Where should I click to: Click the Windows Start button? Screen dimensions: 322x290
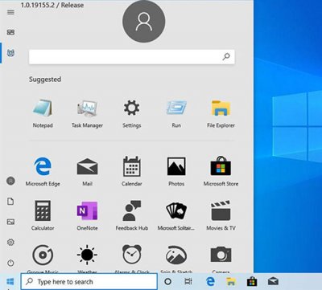click(x=10, y=281)
